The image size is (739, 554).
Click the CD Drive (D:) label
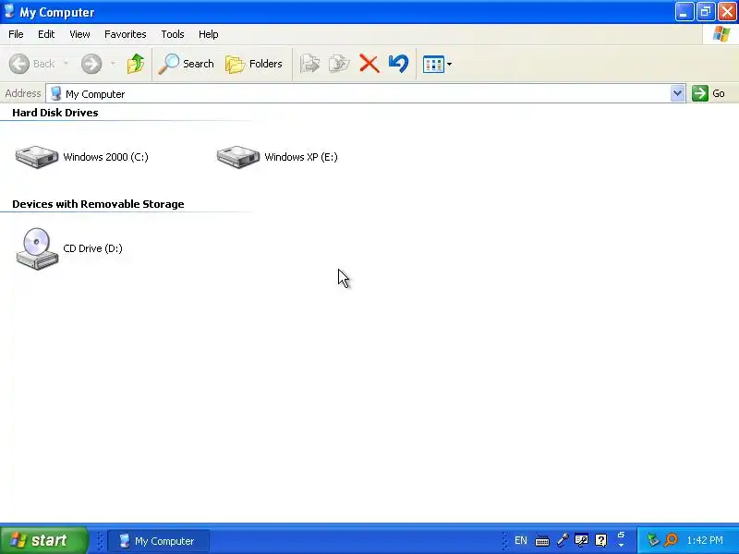pyautogui.click(x=93, y=248)
